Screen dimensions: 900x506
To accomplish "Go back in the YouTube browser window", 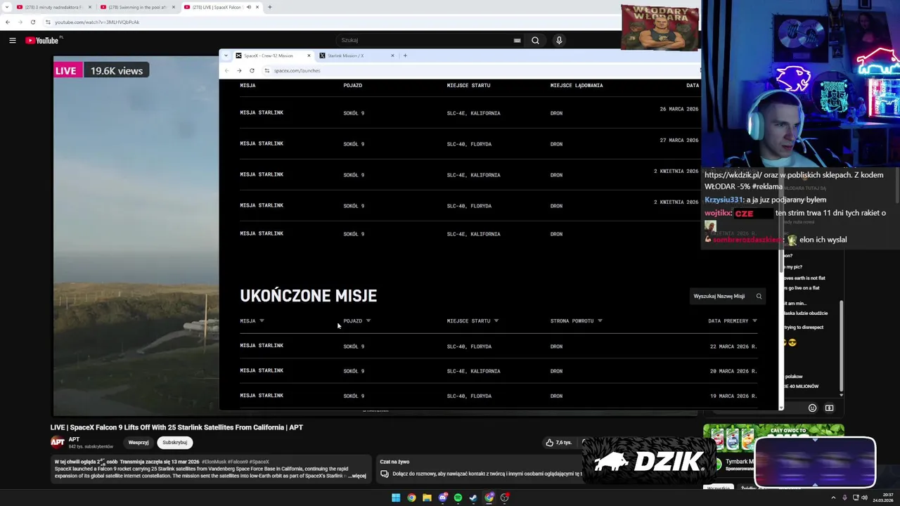I will (8, 22).
